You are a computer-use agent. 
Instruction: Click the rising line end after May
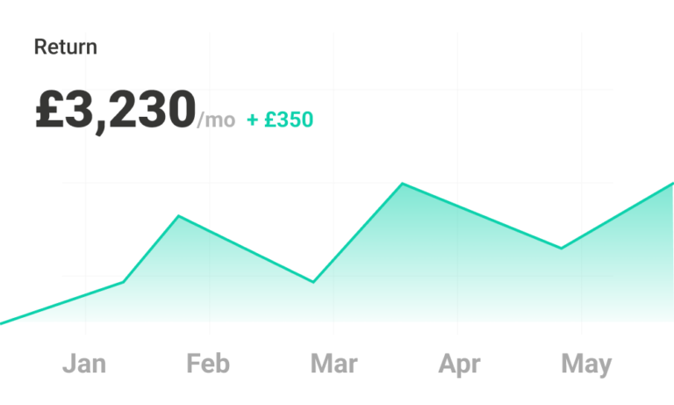point(670,184)
